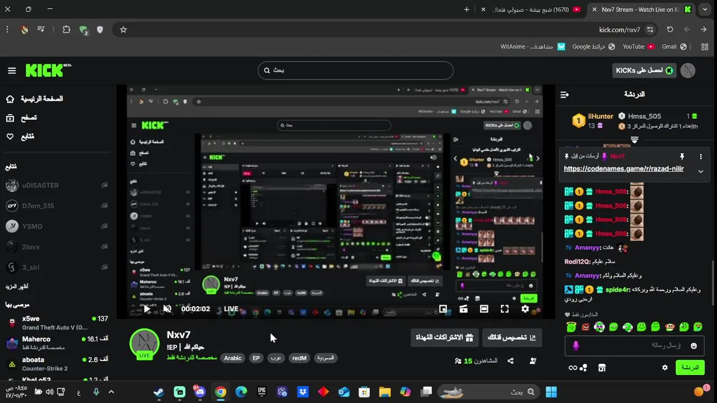Viewport: 717px width, 403px height.
Task: Open the follow user icon under stream
Action: 532,361
